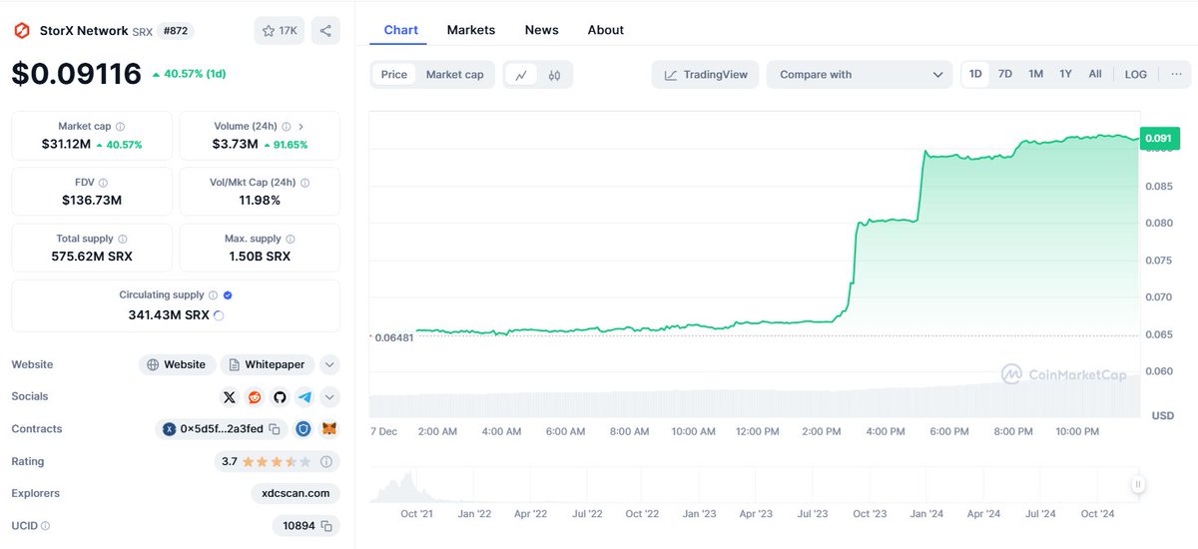Switch chart to Price view

394,75
